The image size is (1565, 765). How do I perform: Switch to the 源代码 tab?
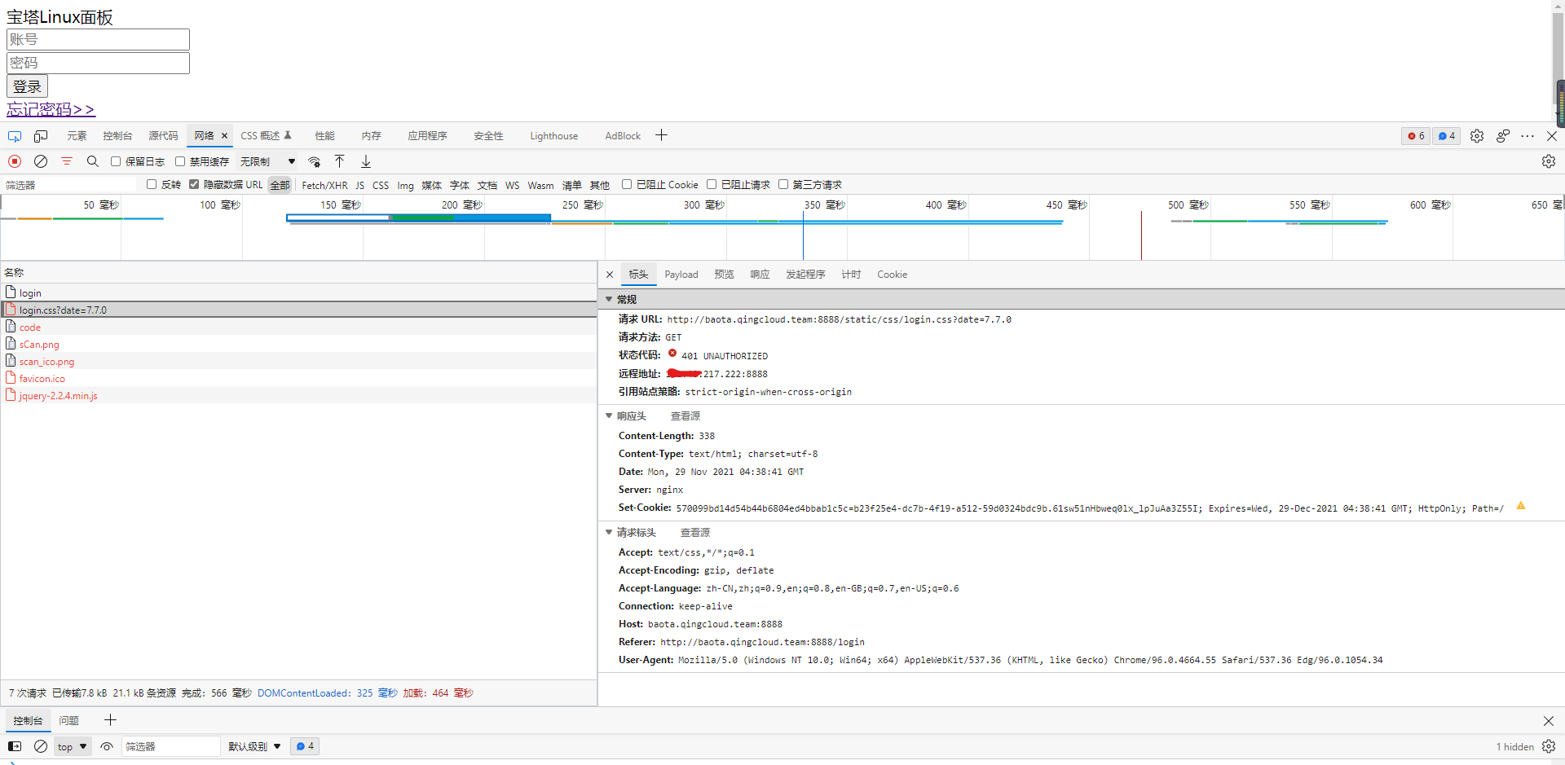[x=163, y=136]
